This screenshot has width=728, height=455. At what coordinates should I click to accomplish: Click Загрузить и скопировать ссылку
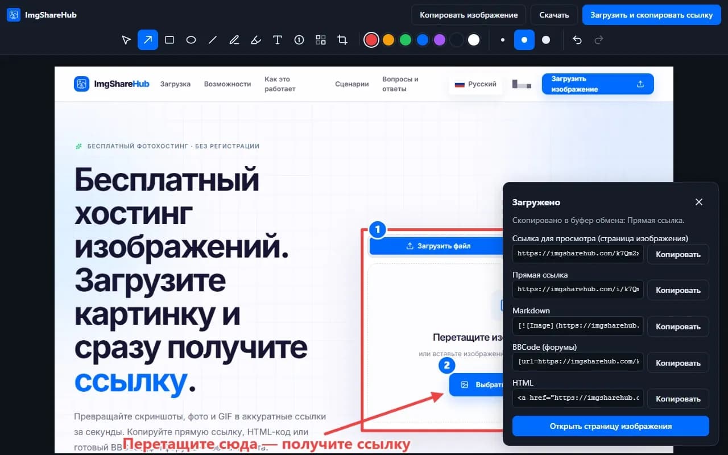pos(652,15)
